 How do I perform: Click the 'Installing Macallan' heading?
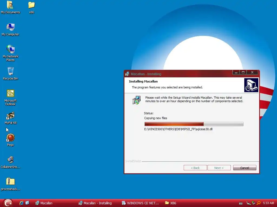pos(143,81)
